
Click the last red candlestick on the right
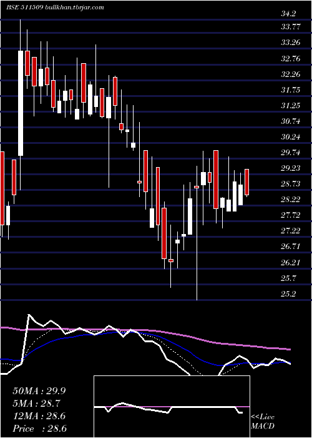pos(246,182)
